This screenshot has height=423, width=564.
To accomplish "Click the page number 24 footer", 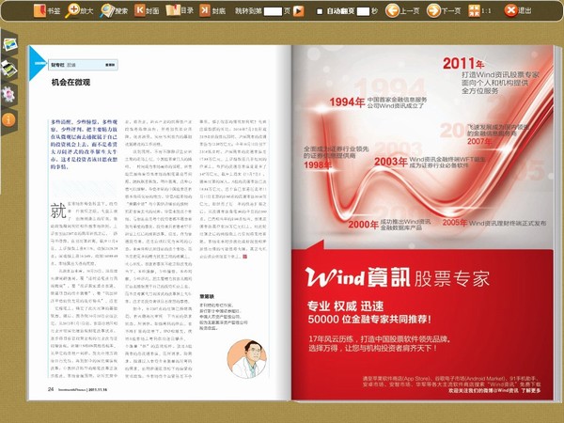I will click(51, 389).
